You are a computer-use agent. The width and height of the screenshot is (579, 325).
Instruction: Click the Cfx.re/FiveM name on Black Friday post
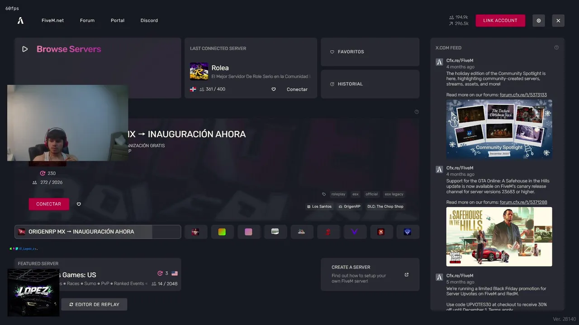point(460,276)
